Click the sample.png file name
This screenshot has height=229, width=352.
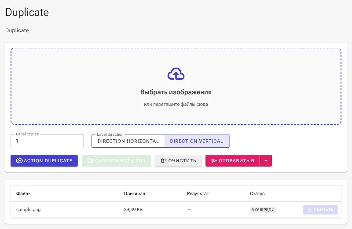click(x=28, y=210)
